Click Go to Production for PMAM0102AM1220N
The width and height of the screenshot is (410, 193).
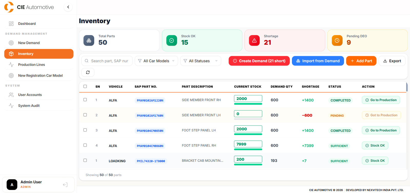(x=381, y=100)
